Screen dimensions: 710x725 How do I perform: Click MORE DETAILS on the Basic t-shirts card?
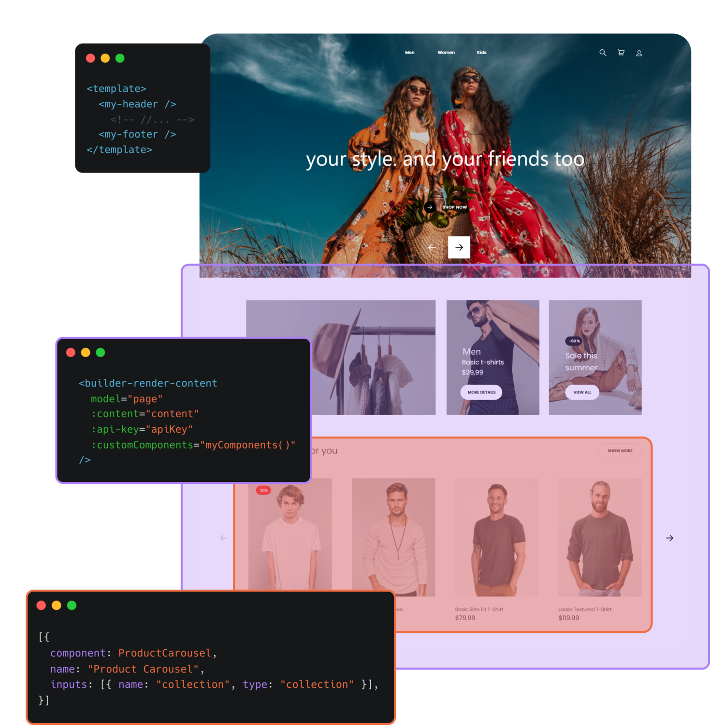click(x=481, y=392)
